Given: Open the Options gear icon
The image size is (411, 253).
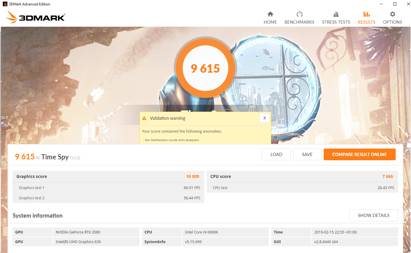Looking at the screenshot, I should [392, 14].
